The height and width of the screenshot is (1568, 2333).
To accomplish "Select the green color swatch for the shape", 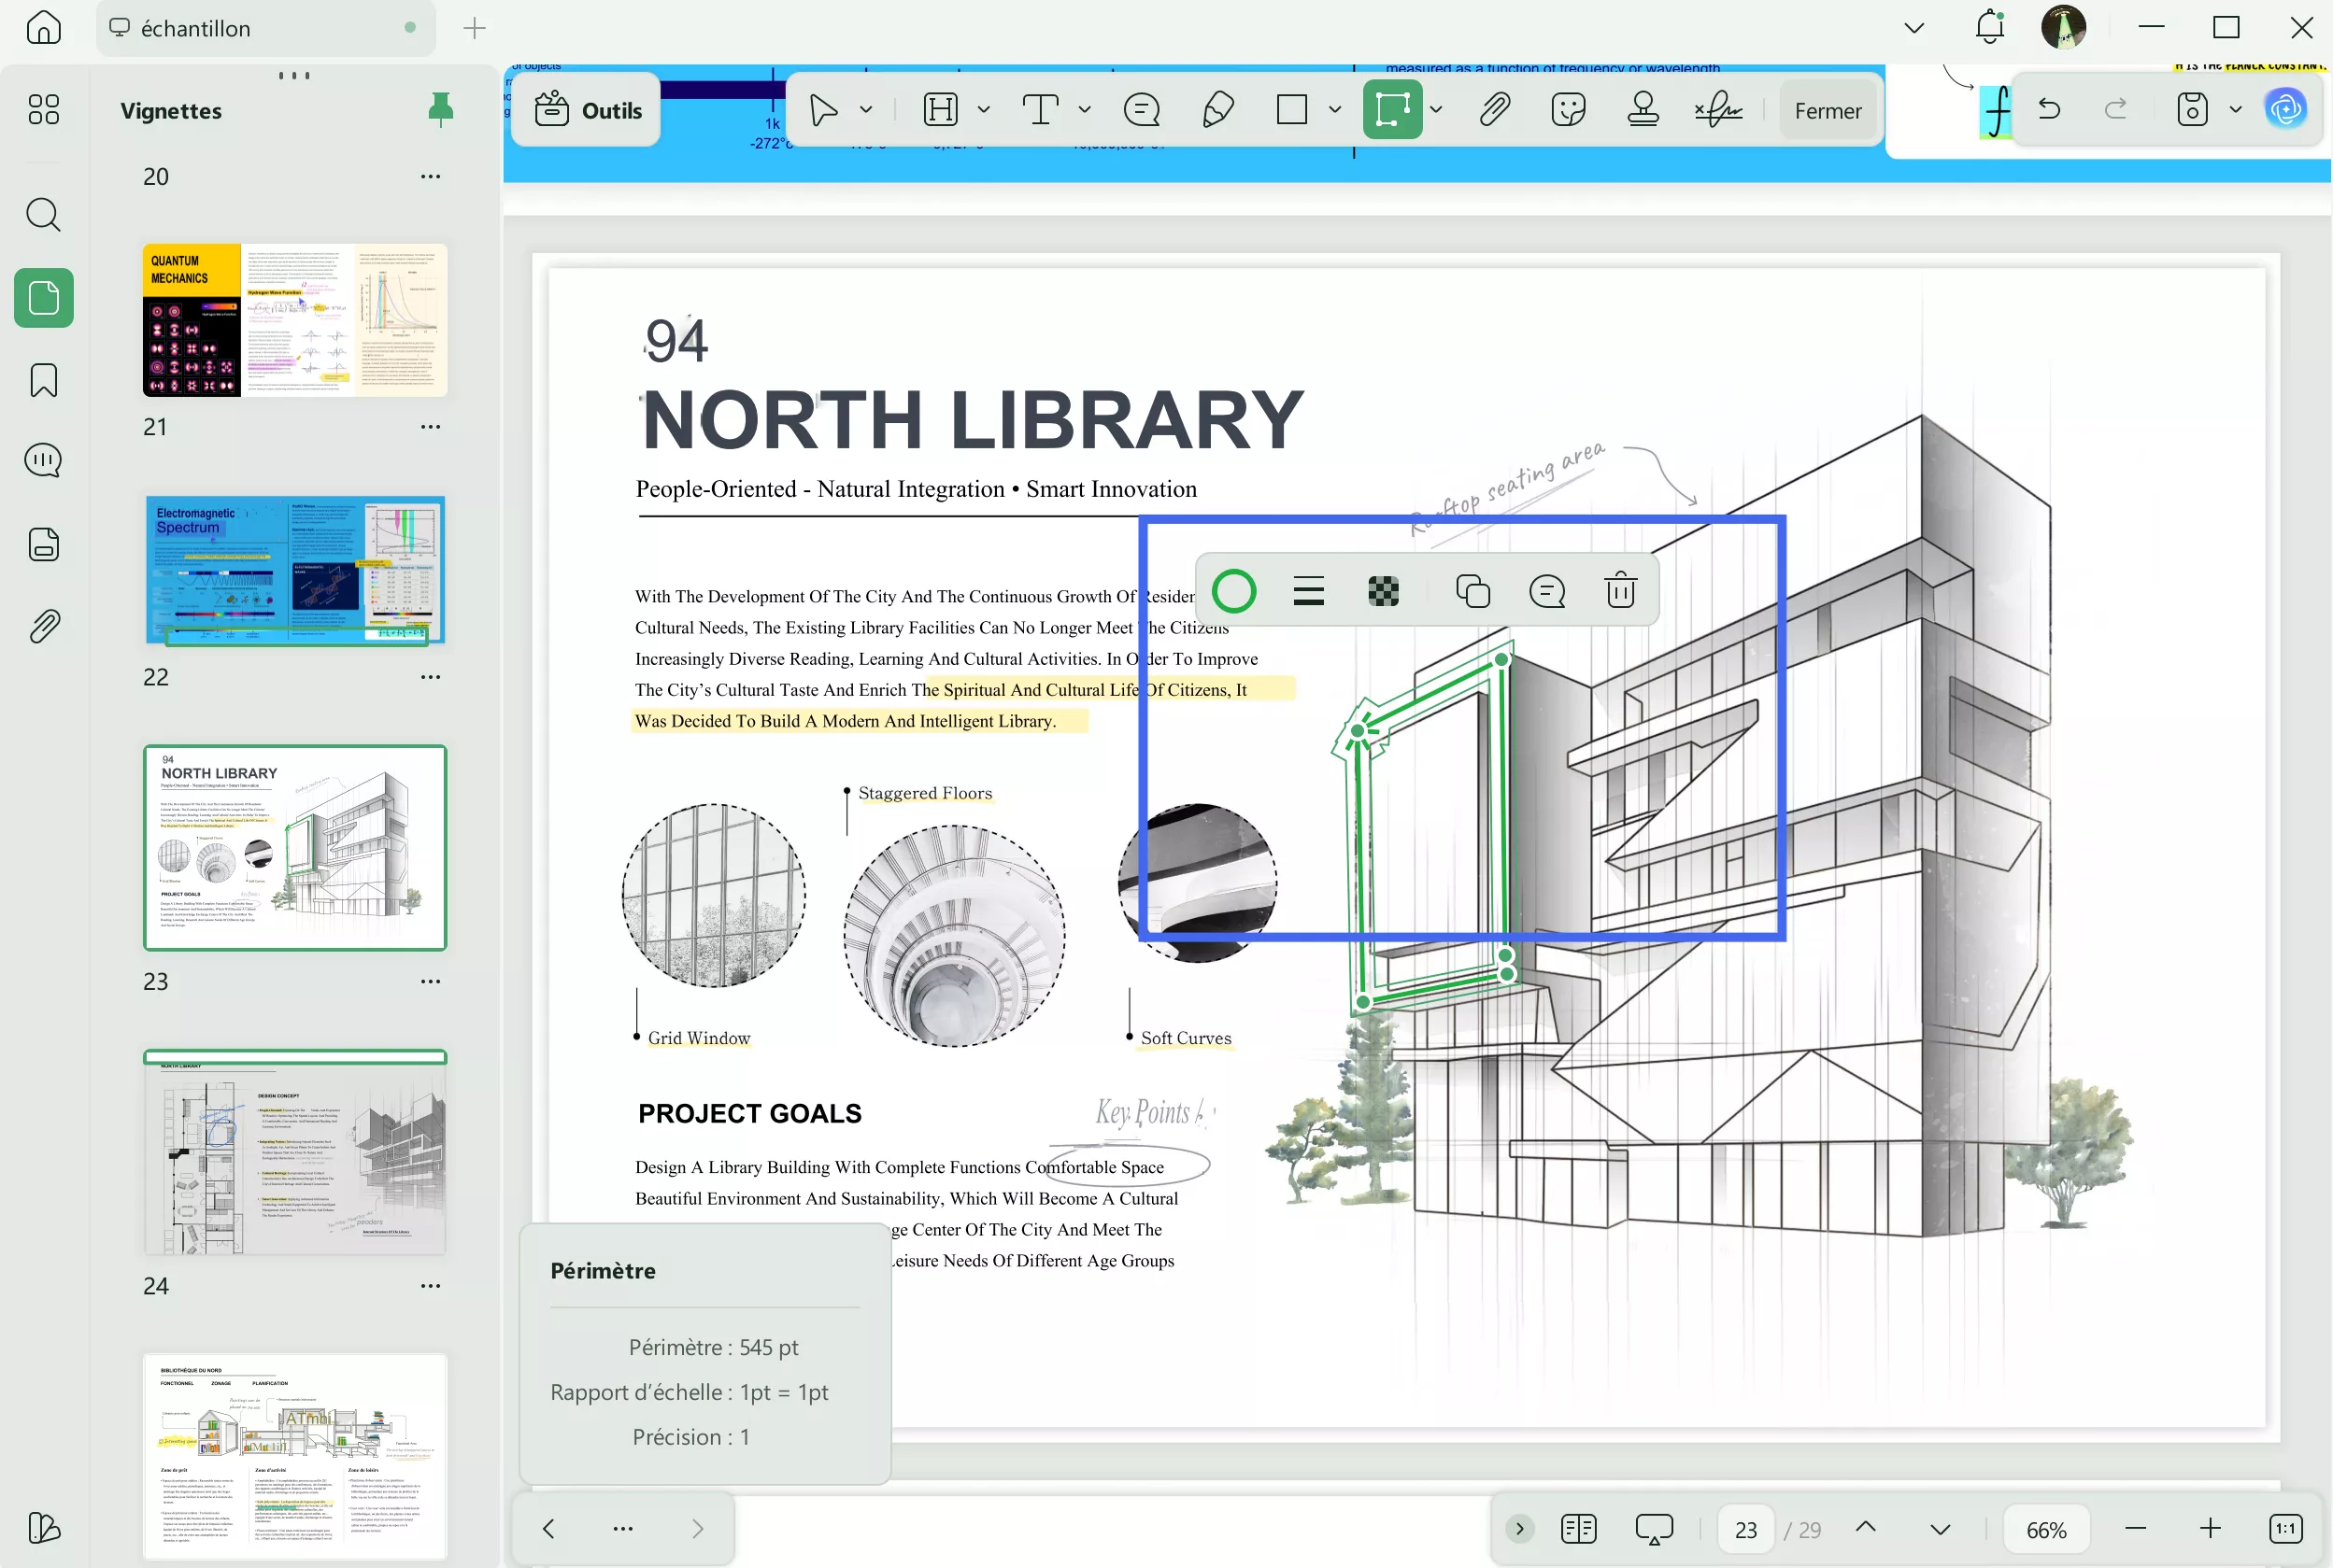I will (x=1233, y=590).
